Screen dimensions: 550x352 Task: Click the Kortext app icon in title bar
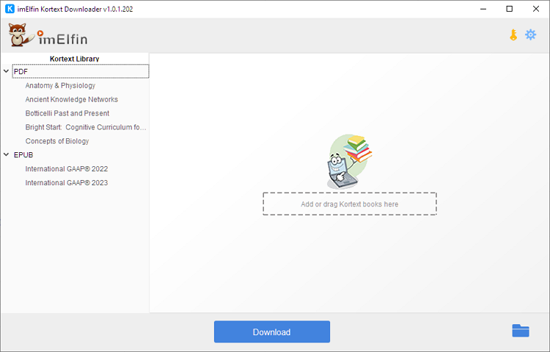pyautogui.click(x=10, y=9)
